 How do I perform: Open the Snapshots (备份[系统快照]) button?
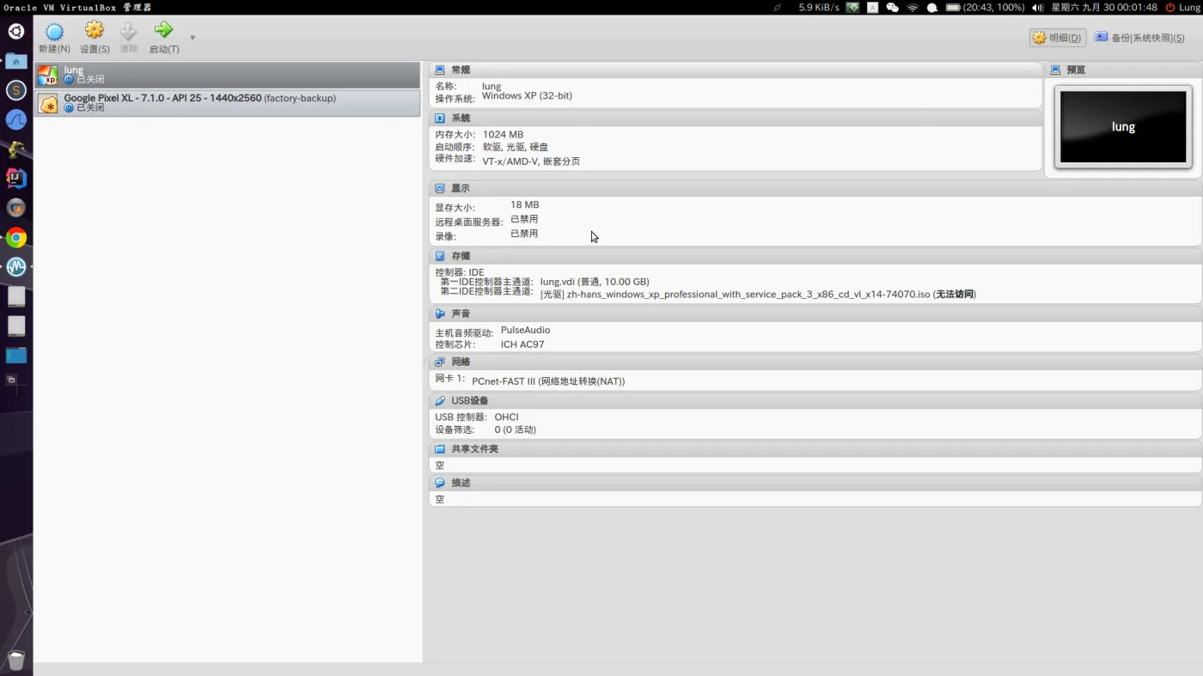point(1139,38)
